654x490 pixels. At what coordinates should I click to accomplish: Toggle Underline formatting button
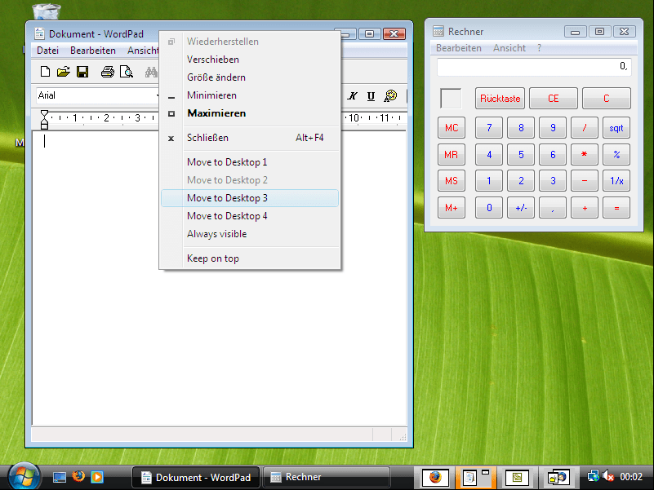(x=371, y=96)
